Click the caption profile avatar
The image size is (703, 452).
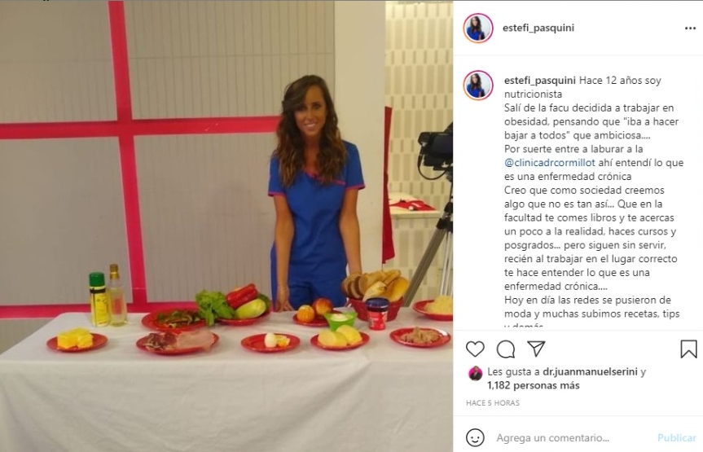click(478, 86)
